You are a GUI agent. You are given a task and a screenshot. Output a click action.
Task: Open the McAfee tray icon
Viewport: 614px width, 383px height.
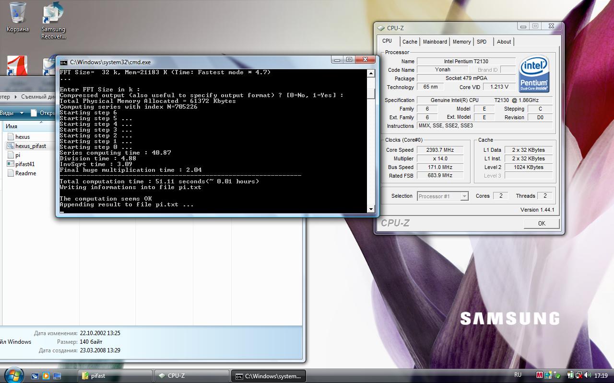540,376
